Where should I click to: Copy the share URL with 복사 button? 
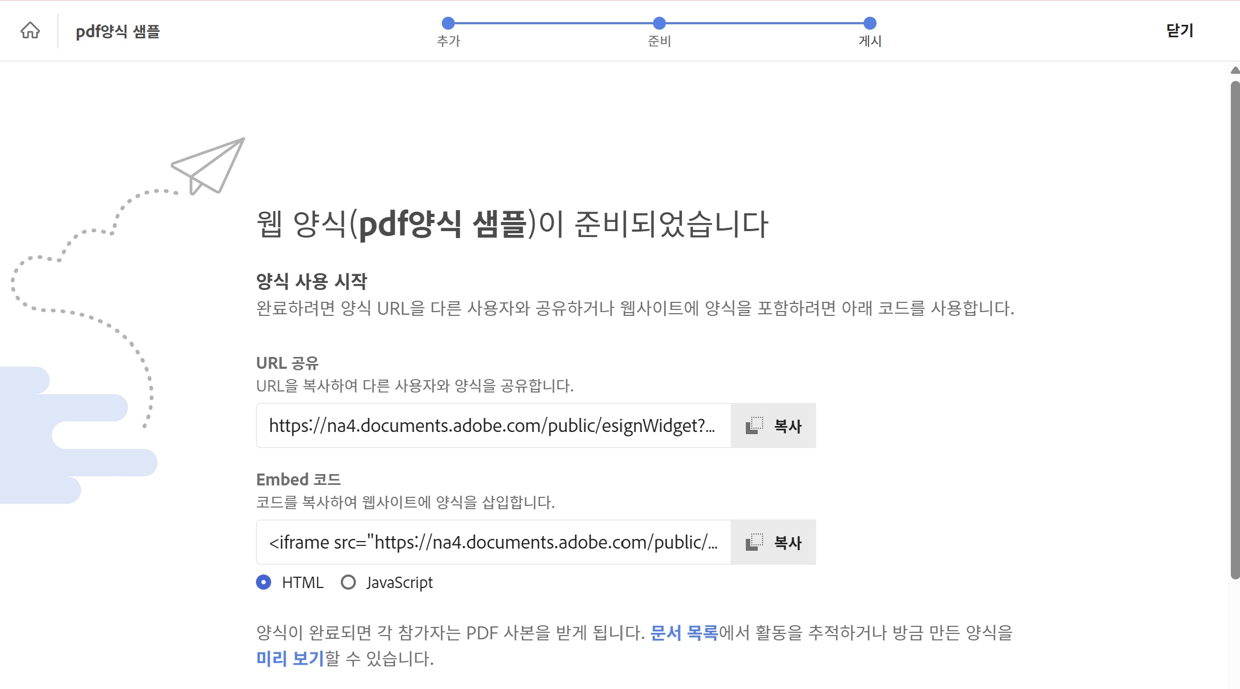tap(773, 425)
